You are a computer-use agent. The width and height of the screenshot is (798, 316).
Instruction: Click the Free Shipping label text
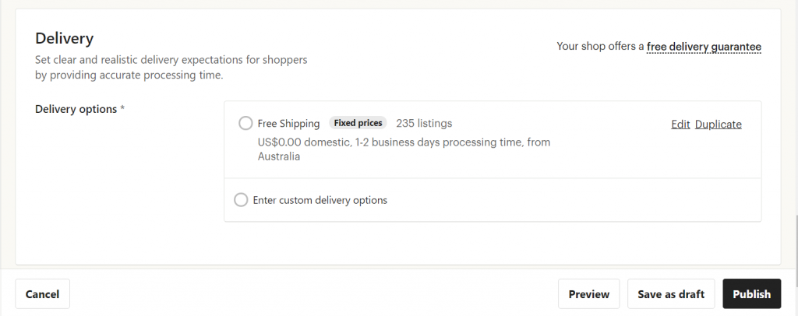288,124
